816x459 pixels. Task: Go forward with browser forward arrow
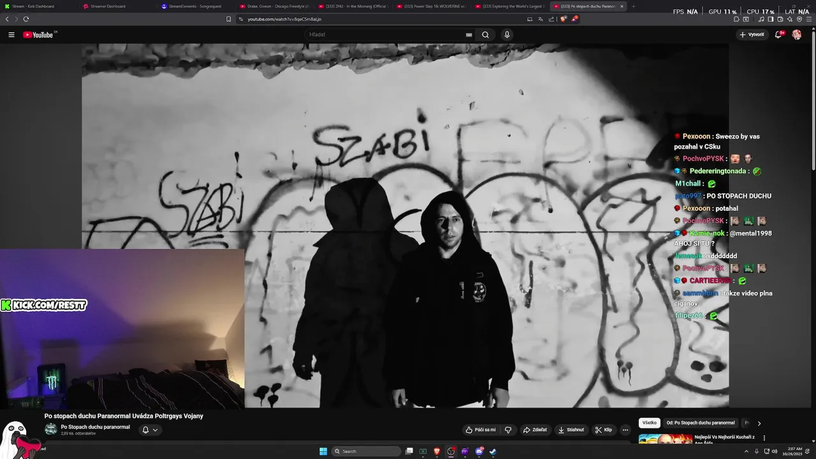(x=17, y=19)
